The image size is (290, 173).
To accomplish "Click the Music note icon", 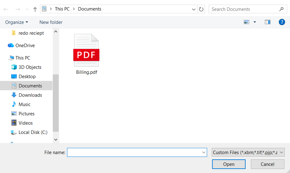I will (x=14, y=104).
